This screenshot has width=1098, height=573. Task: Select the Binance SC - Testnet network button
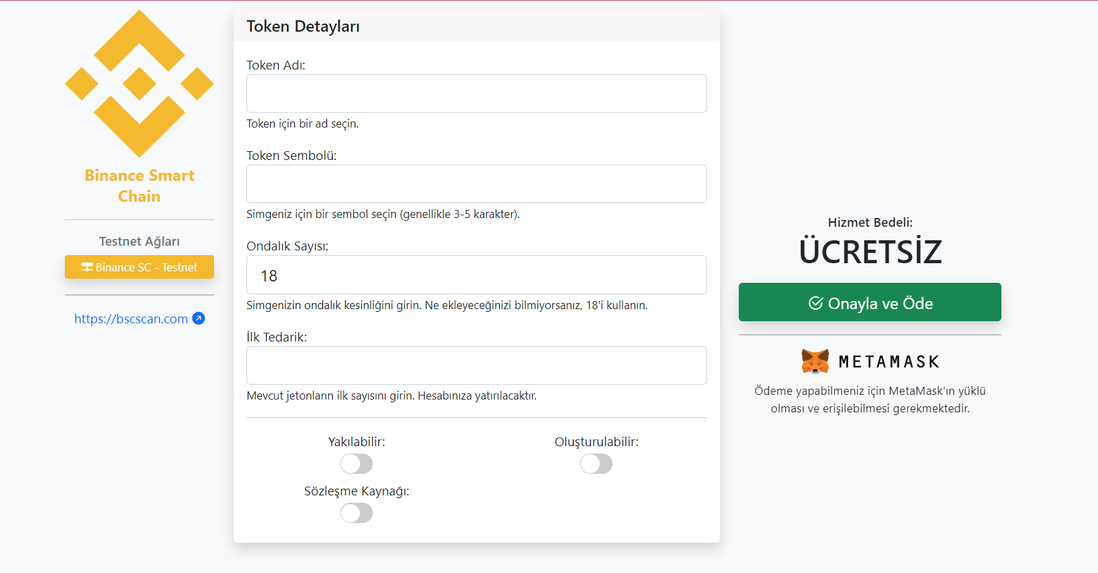click(139, 267)
